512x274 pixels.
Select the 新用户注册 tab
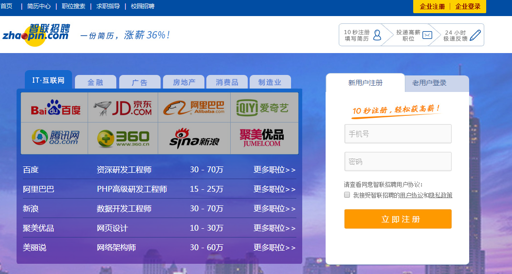(x=366, y=83)
